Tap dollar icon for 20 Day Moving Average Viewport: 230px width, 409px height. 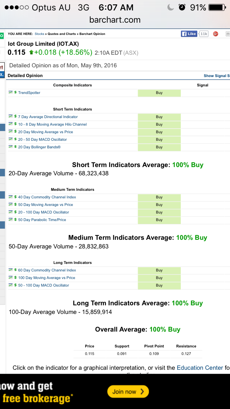pyautogui.click(x=15, y=132)
